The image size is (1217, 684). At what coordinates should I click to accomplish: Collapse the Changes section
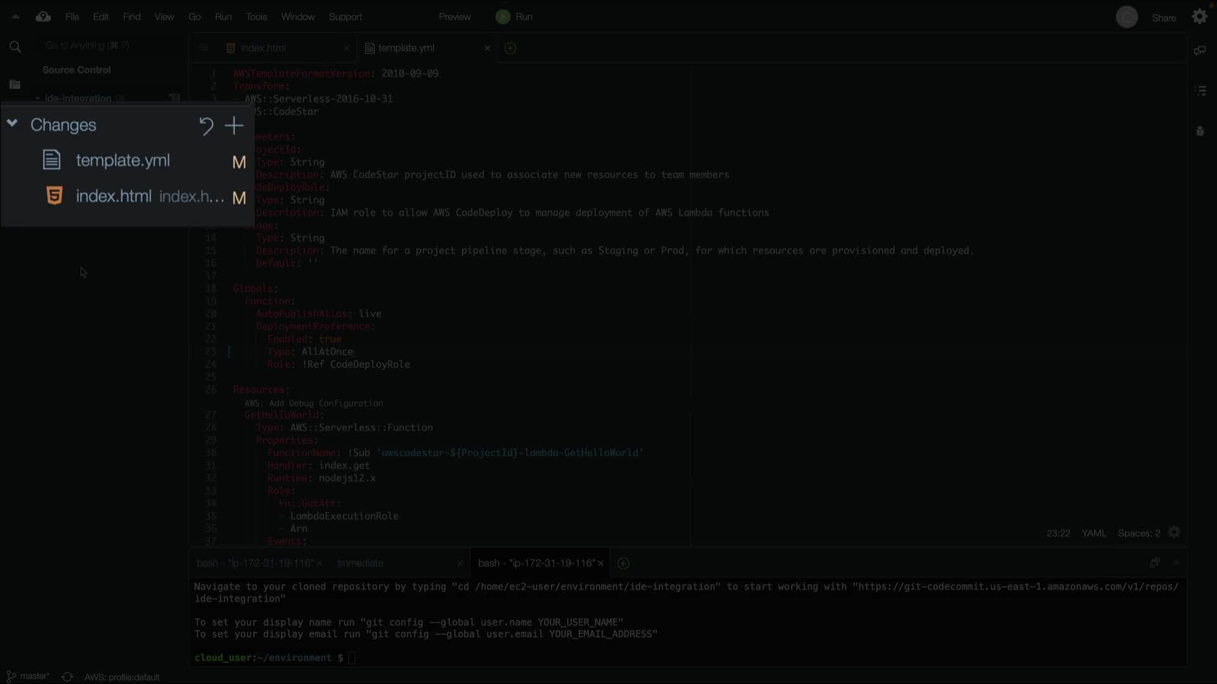pyautogui.click(x=12, y=124)
